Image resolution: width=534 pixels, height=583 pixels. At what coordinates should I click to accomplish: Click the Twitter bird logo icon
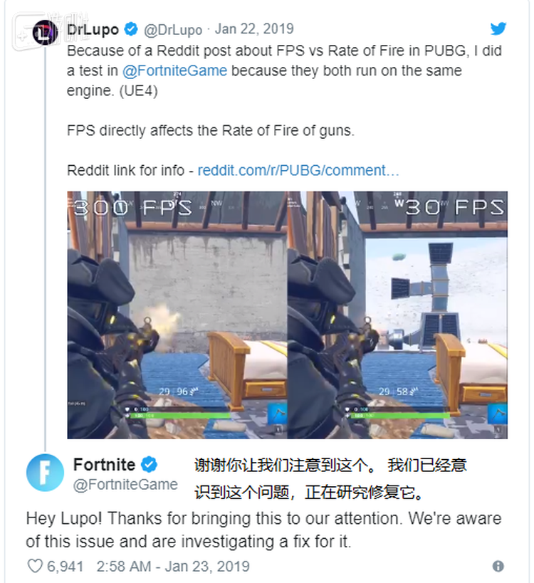pos(498,28)
